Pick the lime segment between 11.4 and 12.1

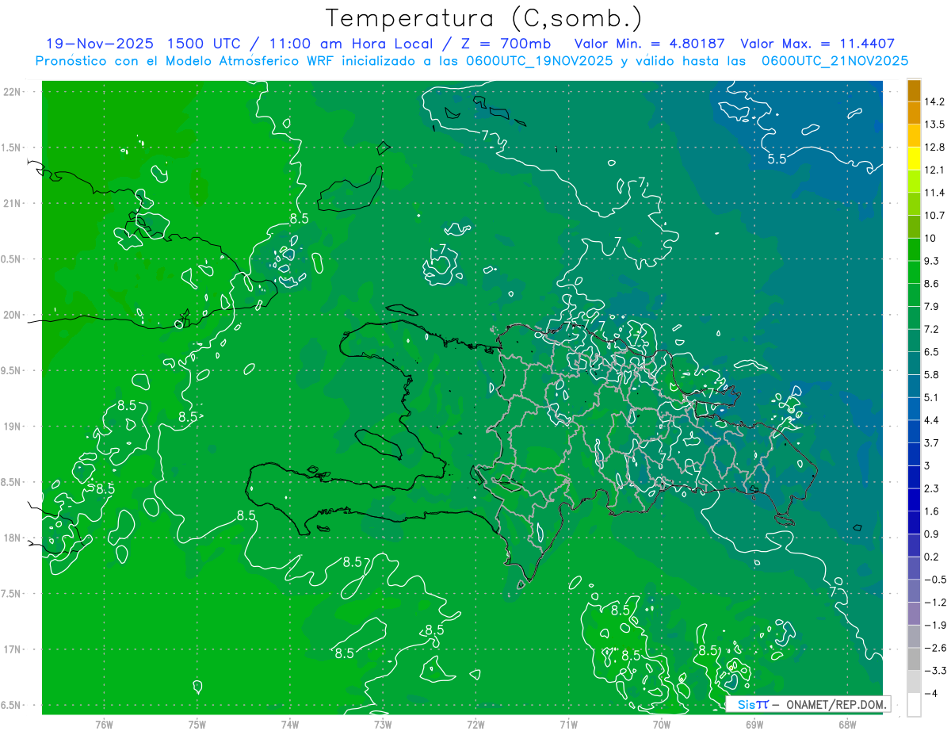pyautogui.click(x=914, y=182)
